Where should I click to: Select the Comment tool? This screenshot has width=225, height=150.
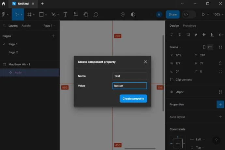point(96,14)
